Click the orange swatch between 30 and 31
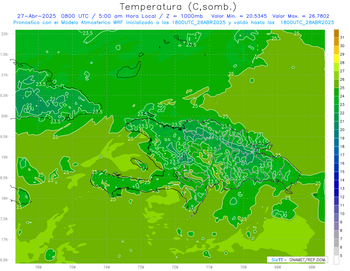This screenshot has height=271, width=350. pyautogui.click(x=336, y=42)
